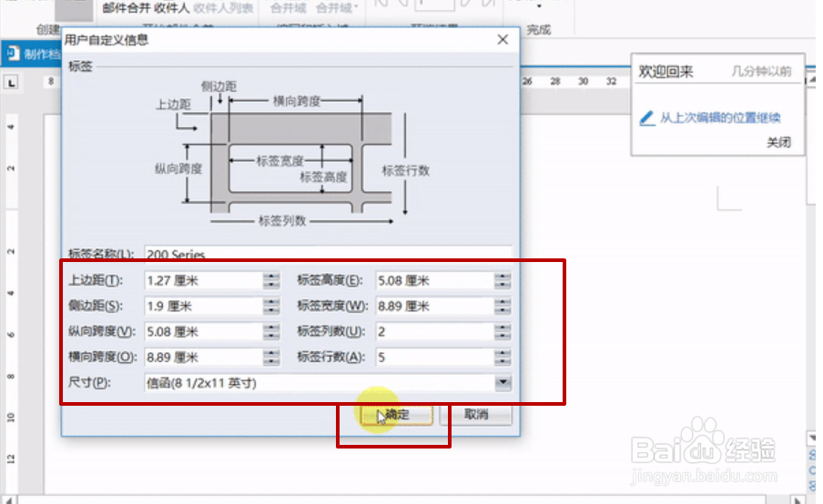823x504 pixels.
Task: Click the vertical scrollbar down arrow in Word
Action: tap(811, 437)
